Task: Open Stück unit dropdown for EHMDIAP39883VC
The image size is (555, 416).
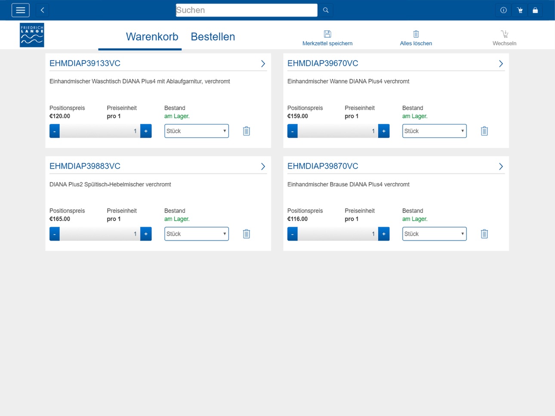Action: [197, 234]
